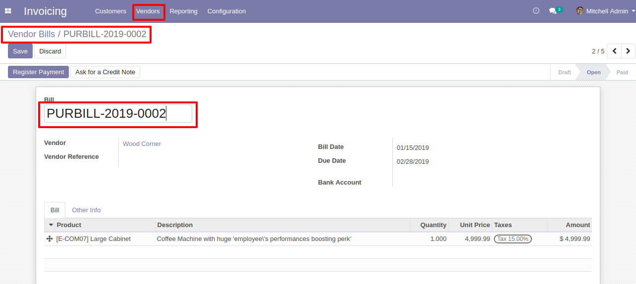Open the Wood Corner vendor link
The height and width of the screenshot is (284, 636).
[x=142, y=144]
